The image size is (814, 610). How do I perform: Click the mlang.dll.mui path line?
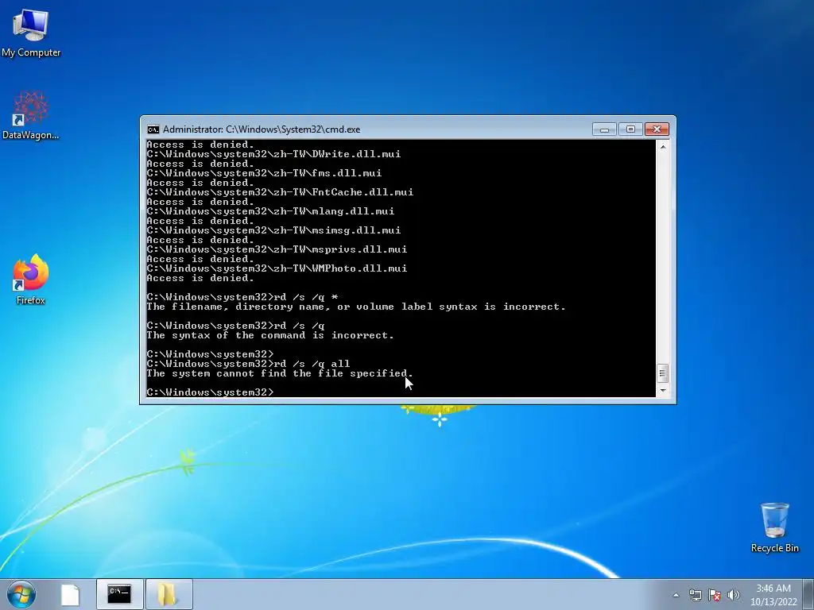(x=270, y=211)
